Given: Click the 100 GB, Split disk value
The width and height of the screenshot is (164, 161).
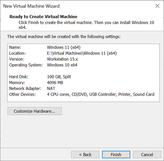Looking at the screenshot, I should point(59,77).
